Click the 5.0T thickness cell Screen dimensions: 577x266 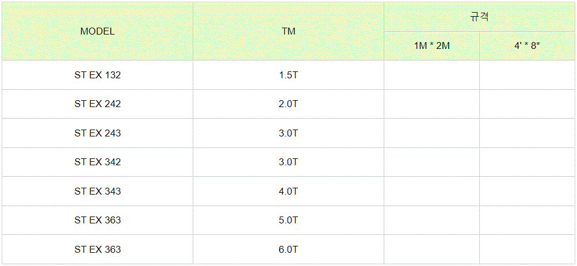pyautogui.click(x=289, y=221)
